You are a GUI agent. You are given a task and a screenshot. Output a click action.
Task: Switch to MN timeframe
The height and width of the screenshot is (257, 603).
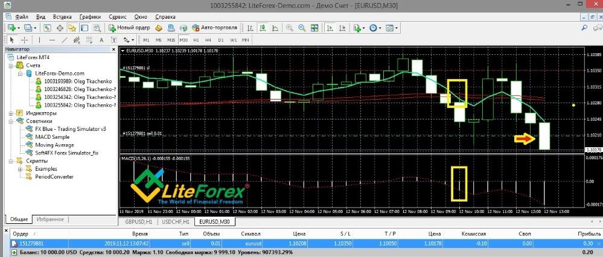[245, 40]
